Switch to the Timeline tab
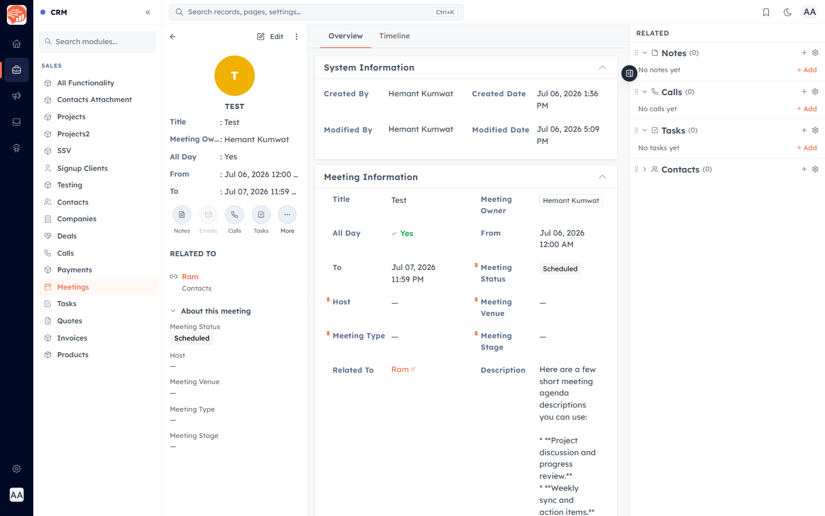This screenshot has width=825, height=516. tap(394, 36)
